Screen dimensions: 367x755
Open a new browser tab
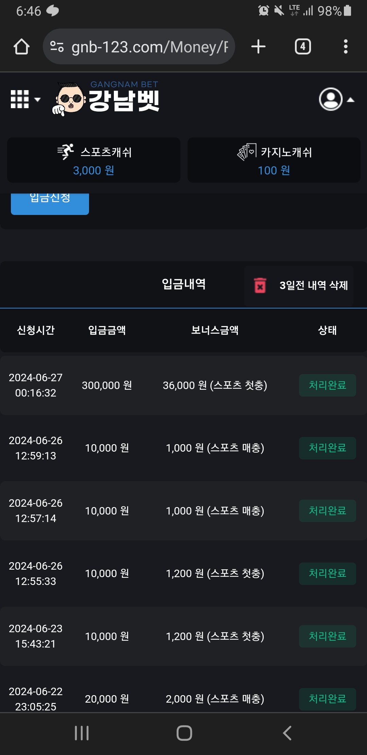pyautogui.click(x=258, y=47)
